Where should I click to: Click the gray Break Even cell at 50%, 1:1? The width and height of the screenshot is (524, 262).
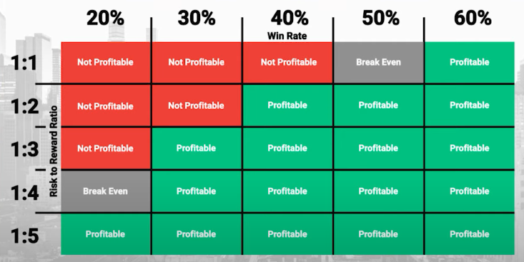point(378,62)
